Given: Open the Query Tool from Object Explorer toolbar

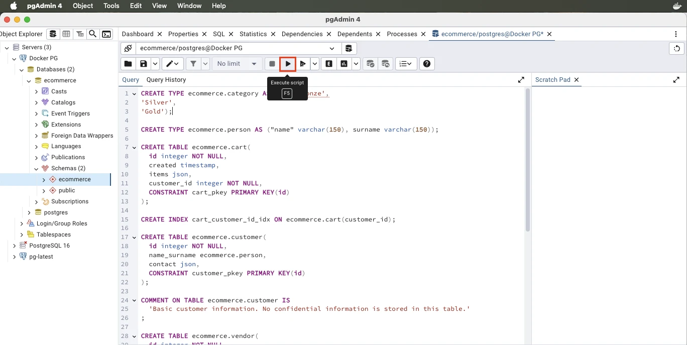Looking at the screenshot, I should [x=53, y=34].
